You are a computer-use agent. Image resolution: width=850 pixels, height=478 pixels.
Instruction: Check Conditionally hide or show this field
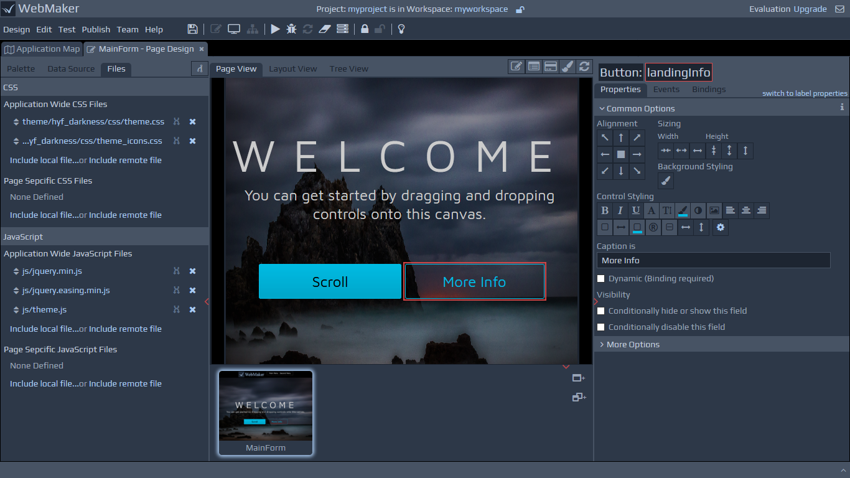coord(601,311)
